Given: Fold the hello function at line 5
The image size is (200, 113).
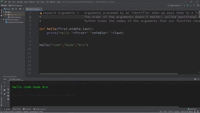Looking at the screenshot, I should click(x=38, y=29).
